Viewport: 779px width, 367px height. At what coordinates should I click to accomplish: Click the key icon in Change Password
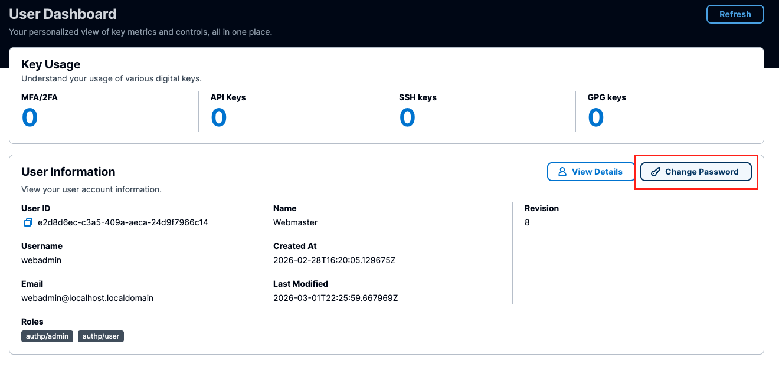pos(655,172)
